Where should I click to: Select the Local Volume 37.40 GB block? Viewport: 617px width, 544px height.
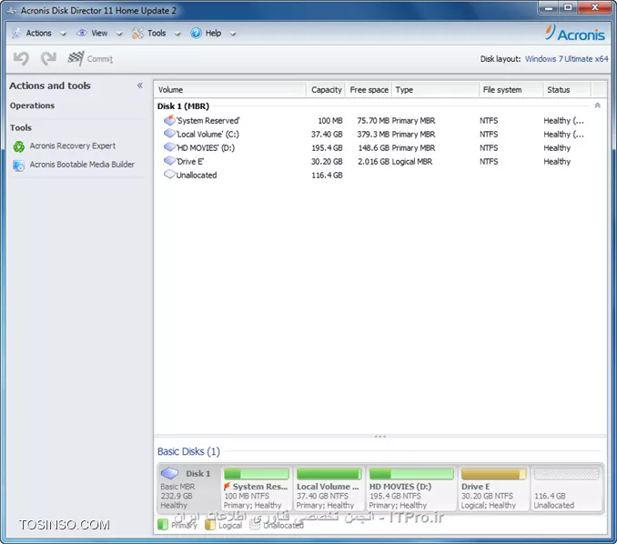pyautogui.click(x=329, y=489)
